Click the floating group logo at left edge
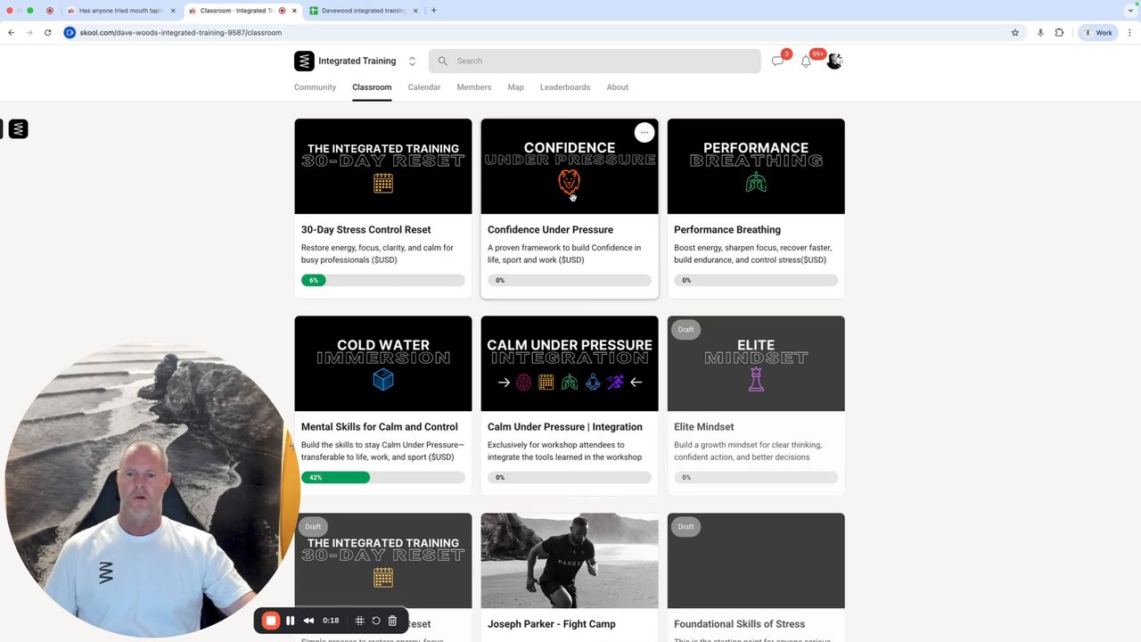This screenshot has width=1141, height=642. (18, 129)
